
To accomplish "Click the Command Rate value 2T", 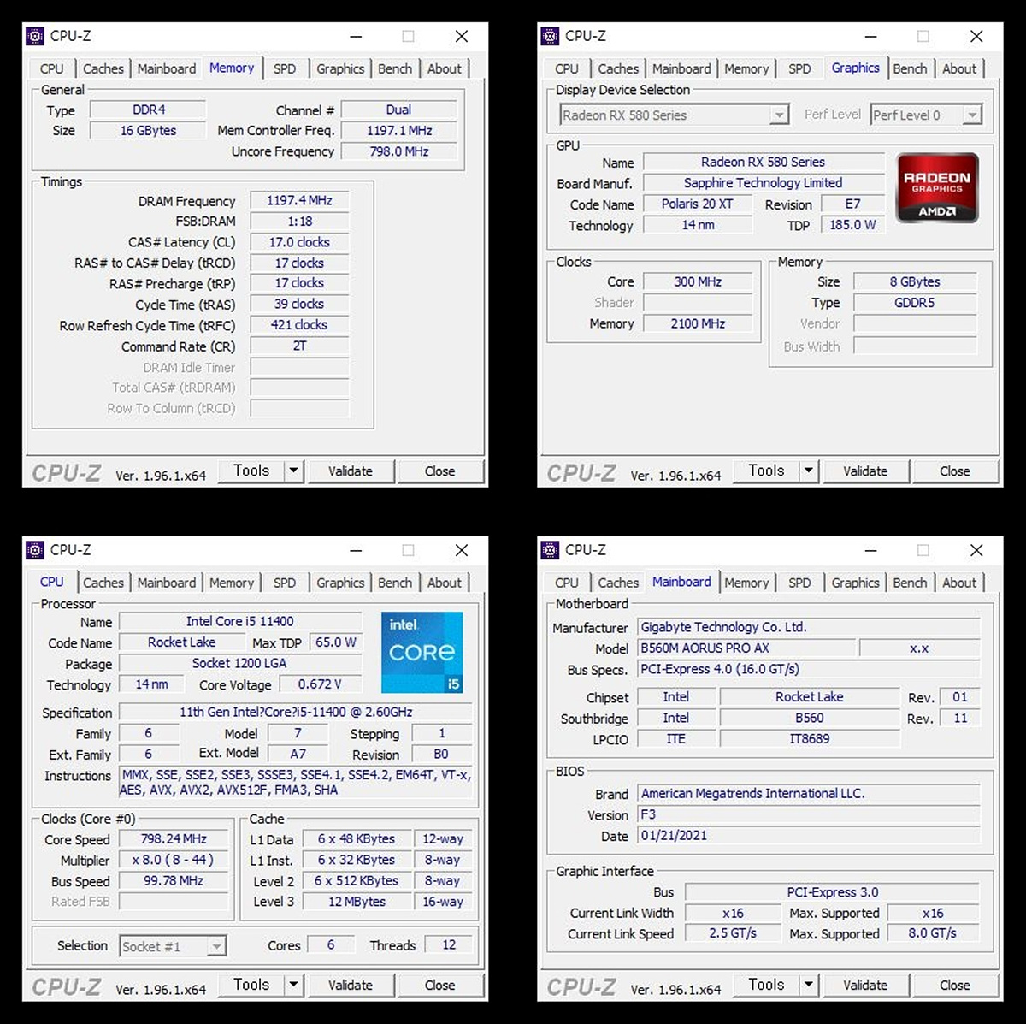I will [299, 346].
